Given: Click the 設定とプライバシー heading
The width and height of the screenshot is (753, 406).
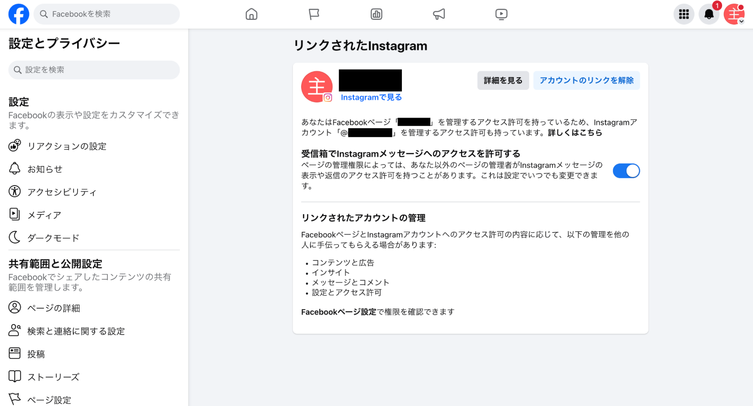Looking at the screenshot, I should tap(64, 44).
